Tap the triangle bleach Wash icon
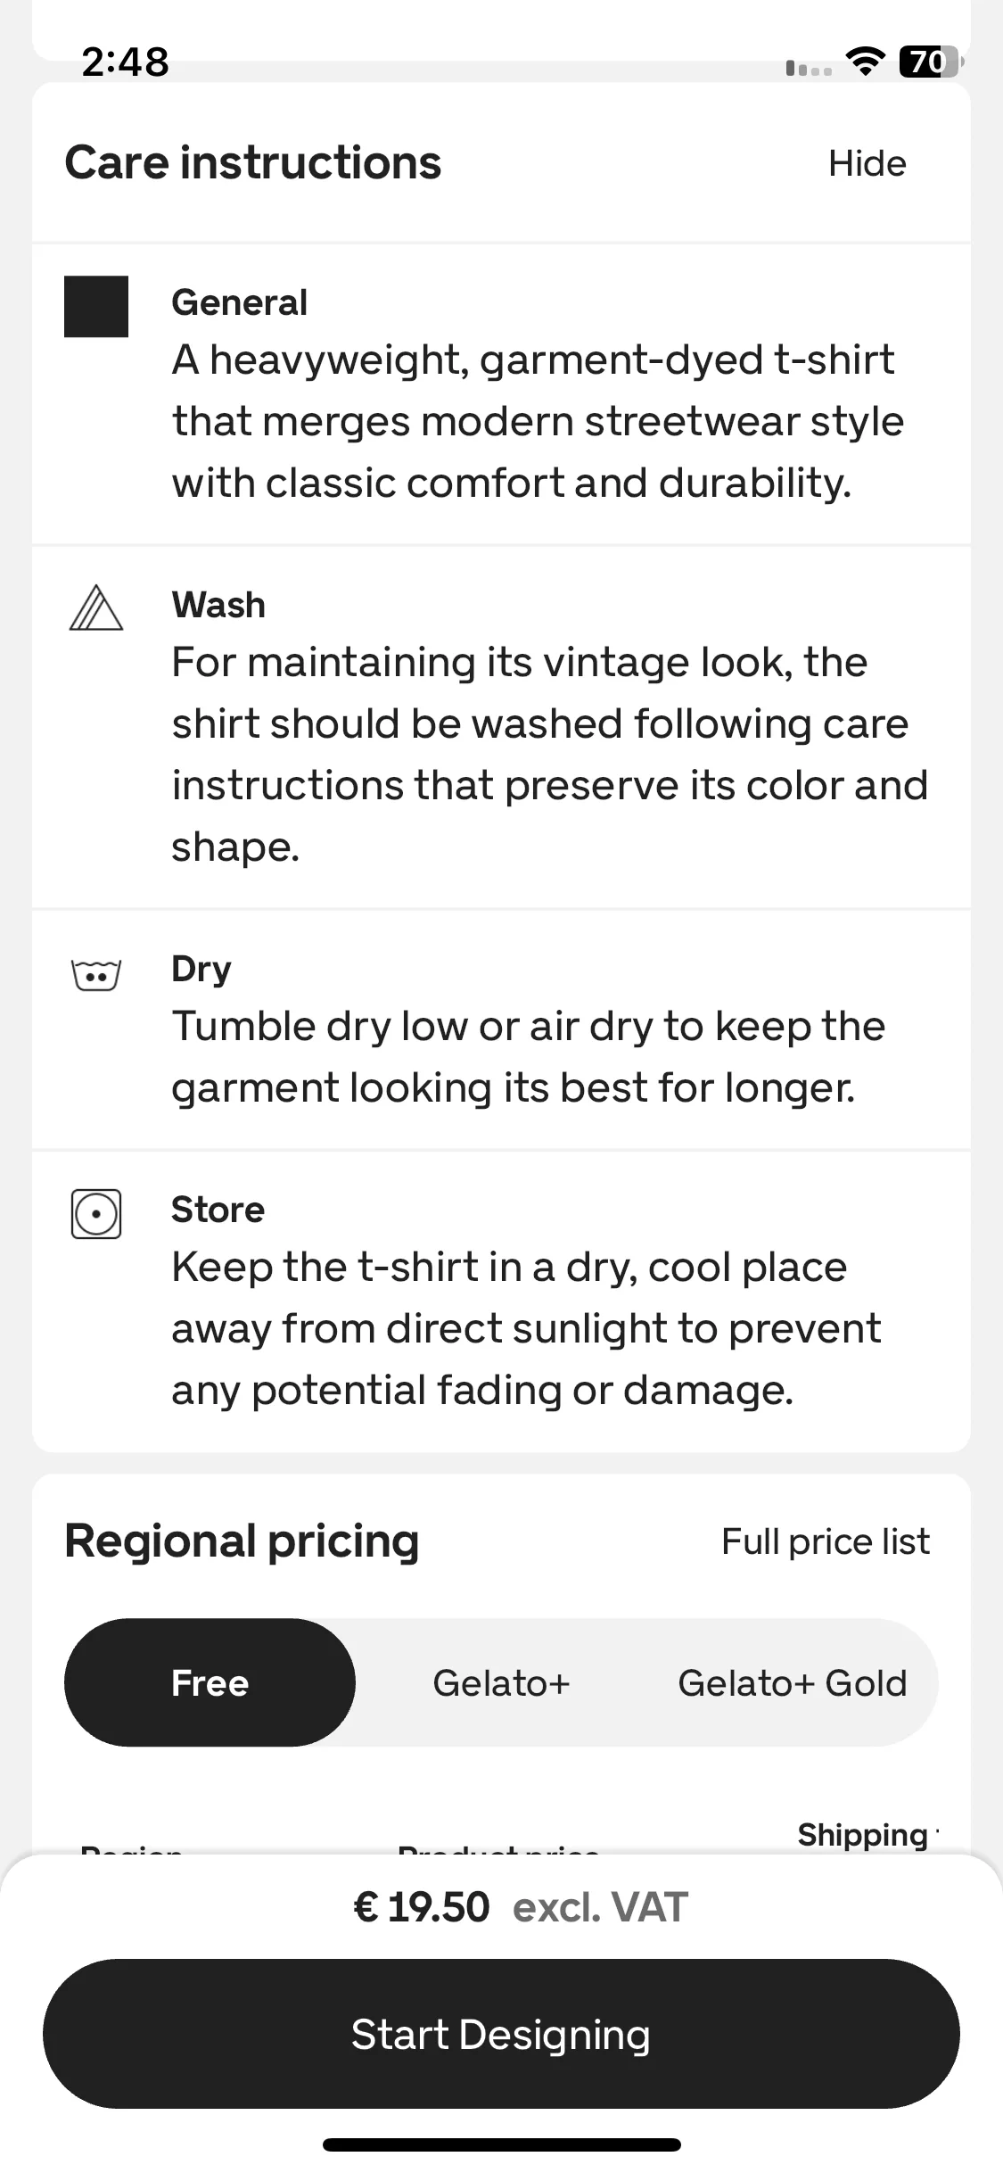Screen dimensions: 1003x2173 pos(96,607)
